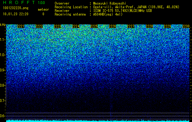Click the 2224 time marker label
192x122 pixels.
[x=76, y=26]
